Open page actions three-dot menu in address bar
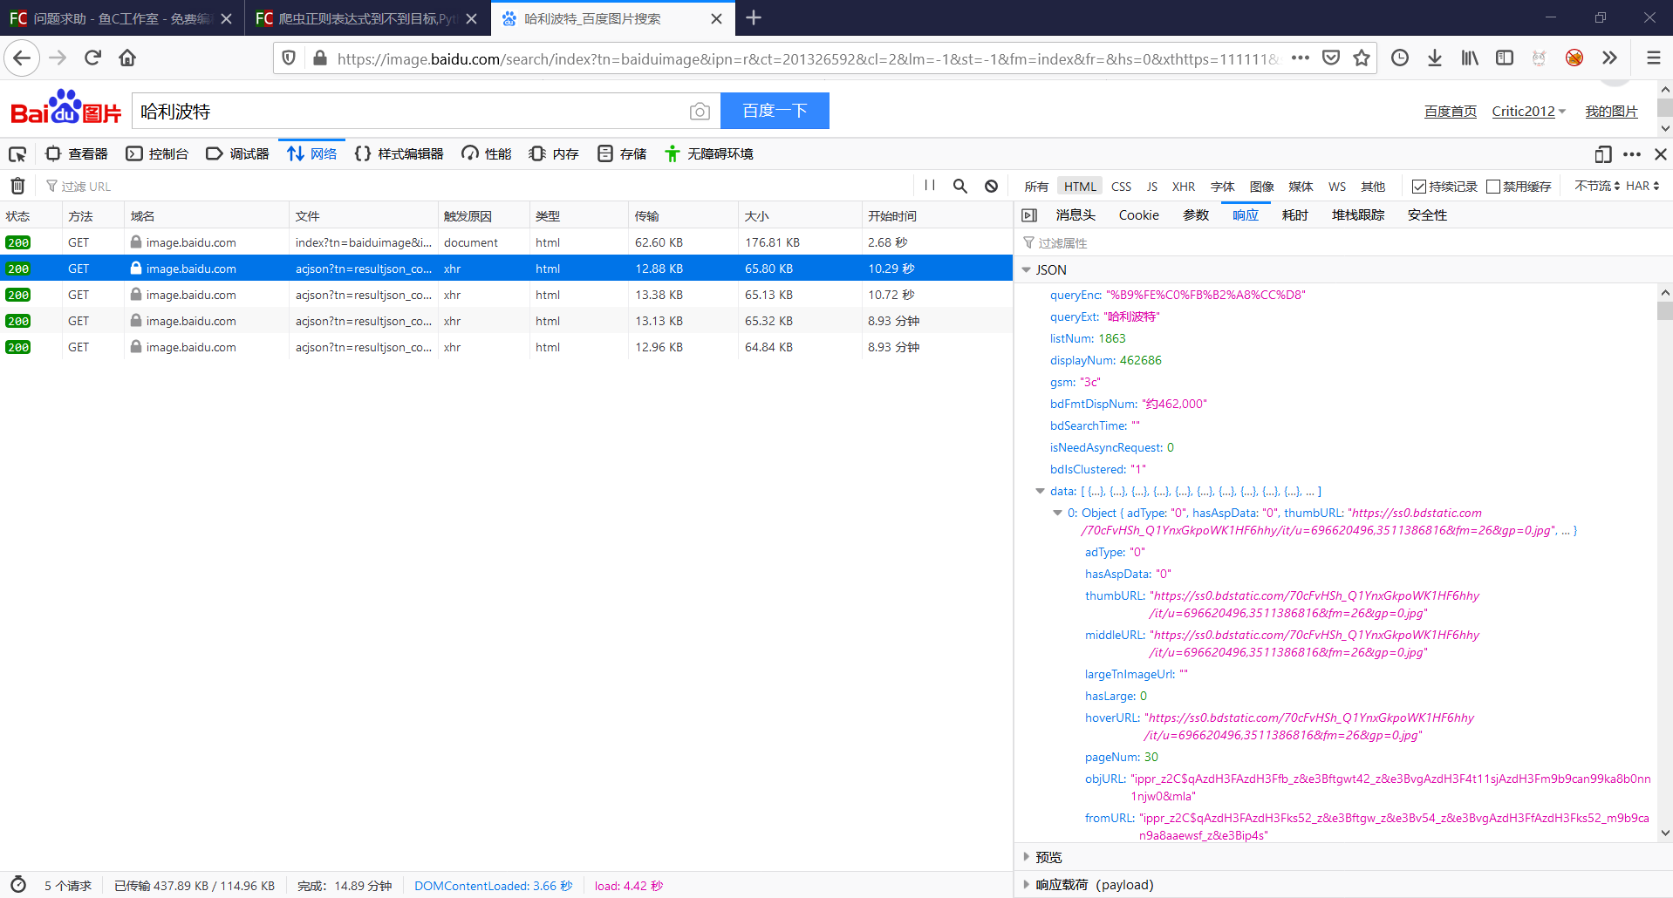Viewport: 1673px width, 898px height. [x=1300, y=58]
